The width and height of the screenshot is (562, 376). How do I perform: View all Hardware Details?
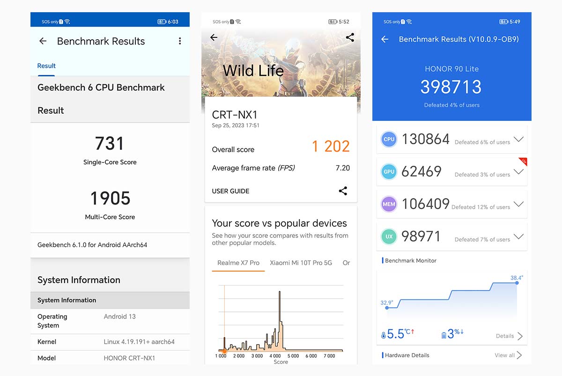tap(508, 355)
